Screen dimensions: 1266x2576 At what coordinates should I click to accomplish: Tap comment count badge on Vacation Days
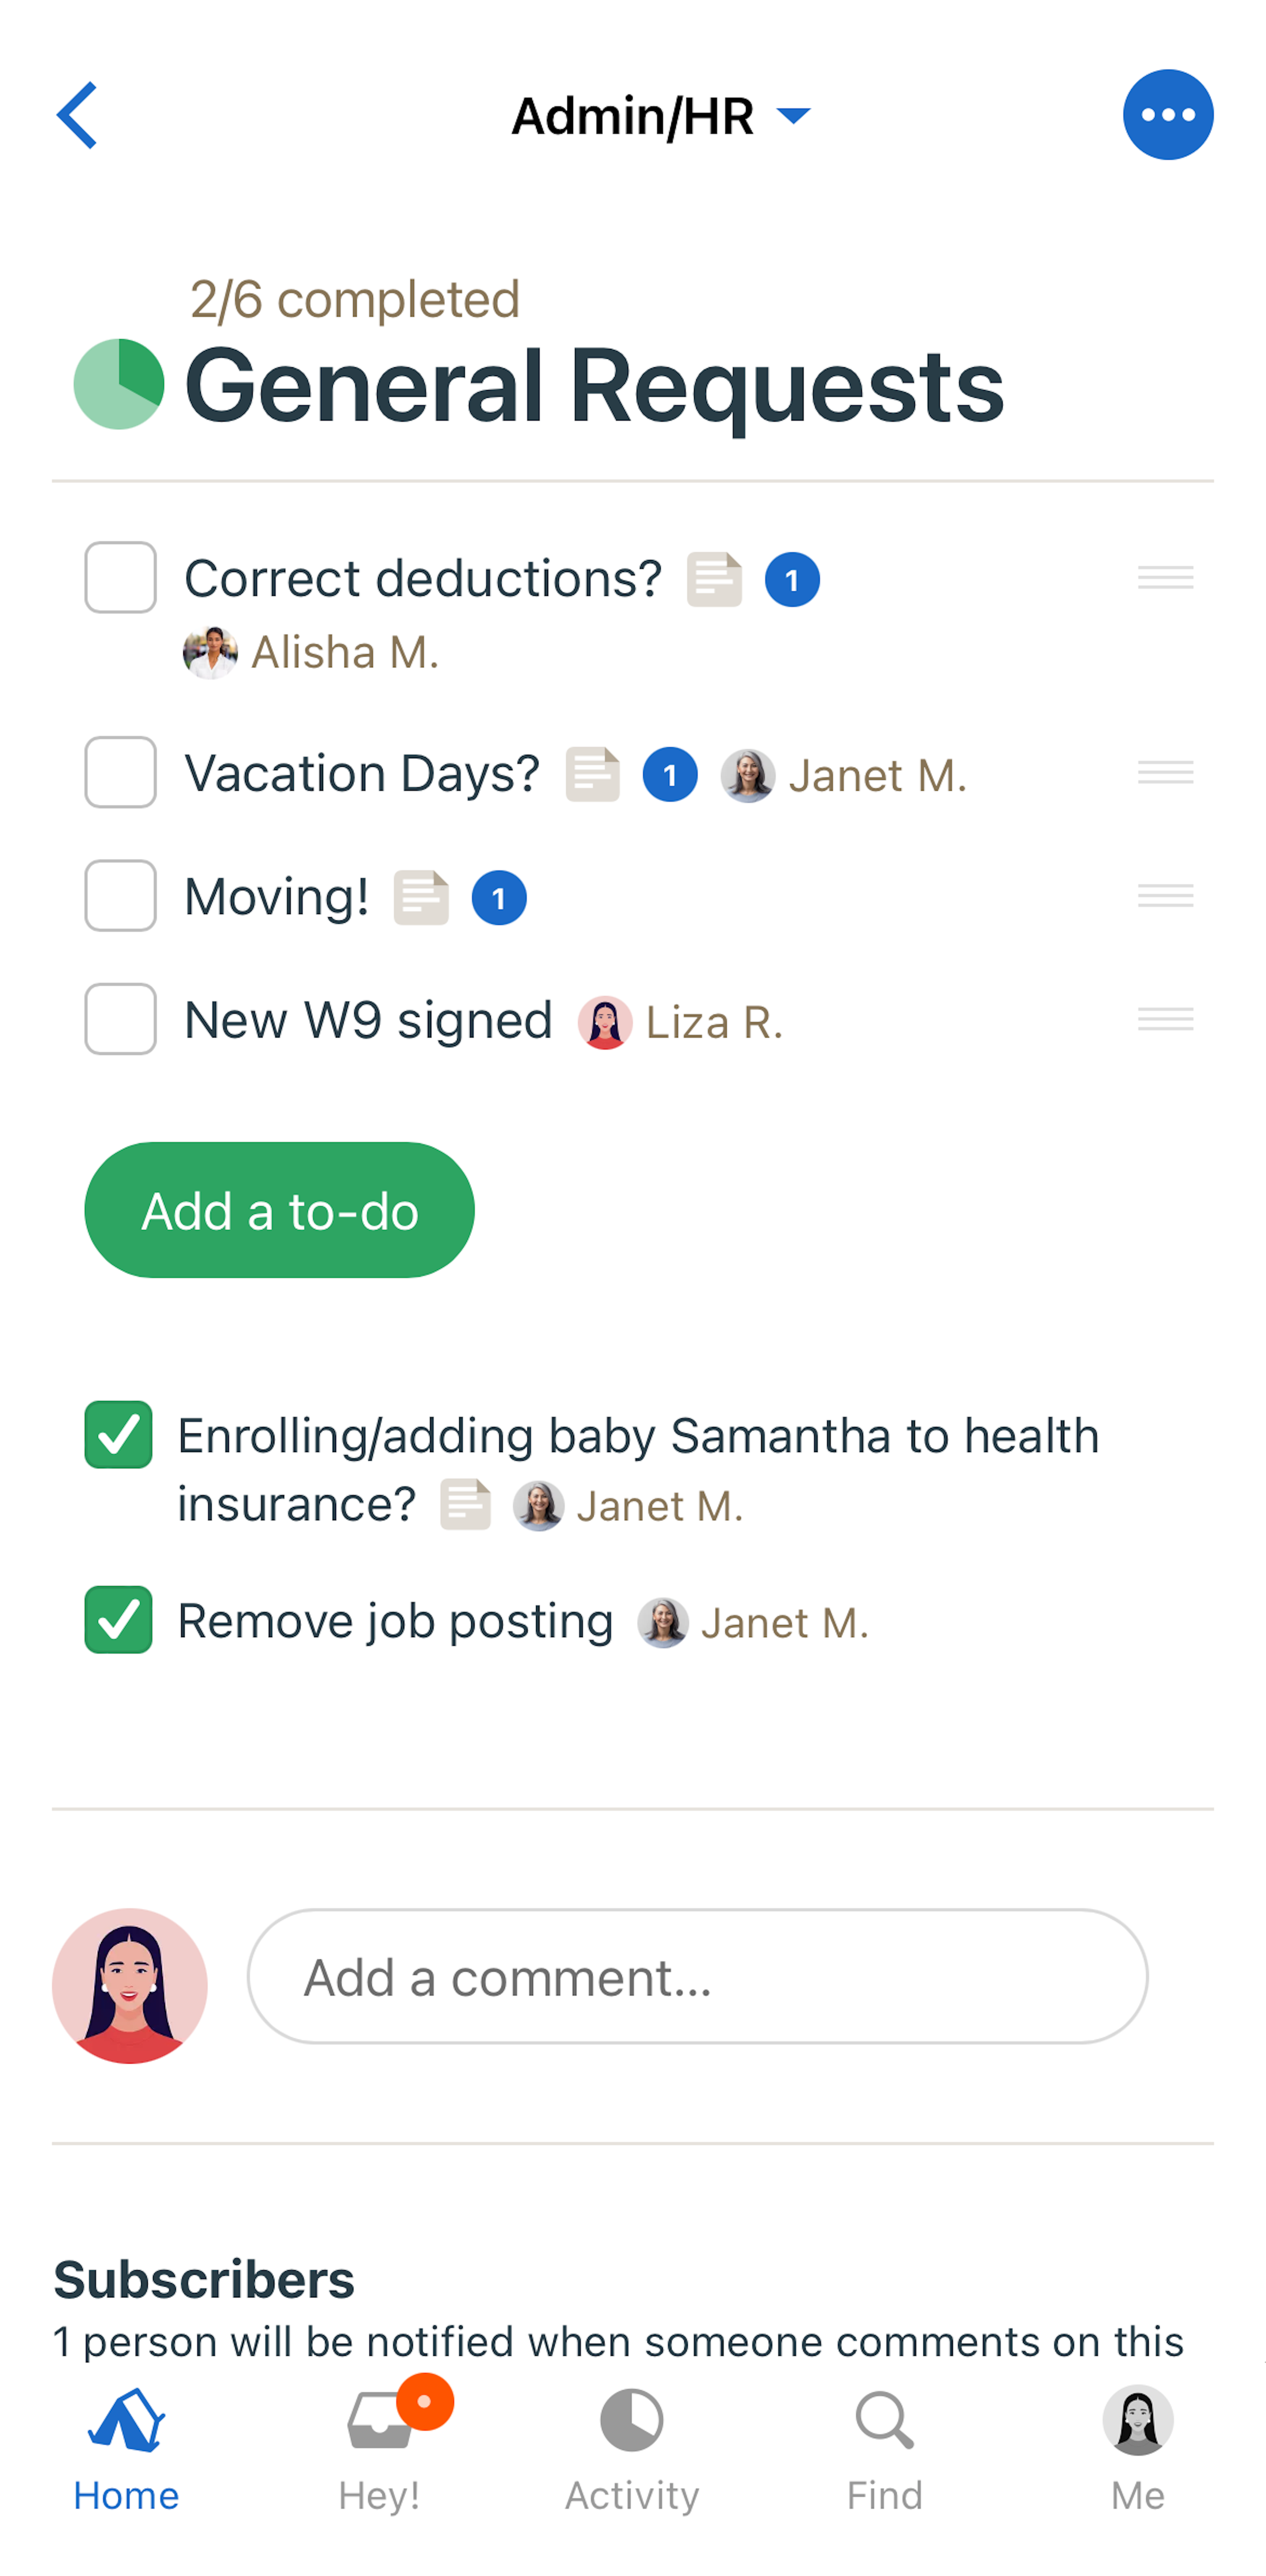[x=669, y=775]
